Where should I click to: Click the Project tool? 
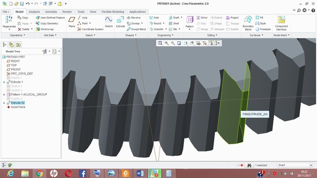coord(232,18)
